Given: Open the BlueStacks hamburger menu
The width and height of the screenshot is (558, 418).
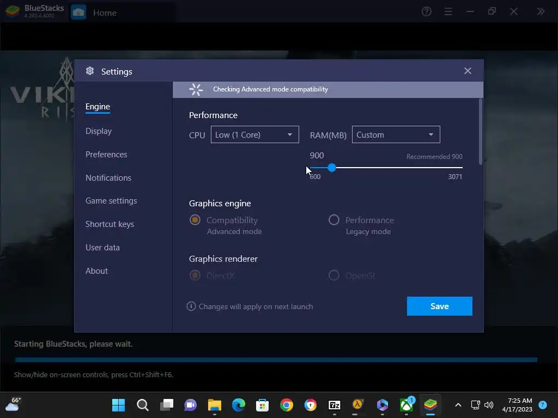Looking at the screenshot, I should [448, 12].
